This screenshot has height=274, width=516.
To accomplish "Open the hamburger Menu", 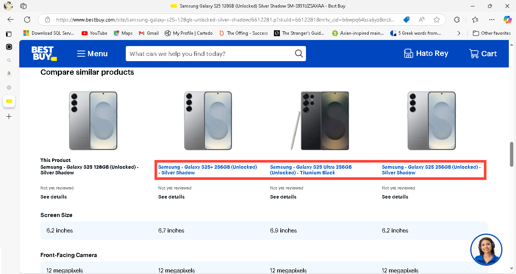I will 93,54.
